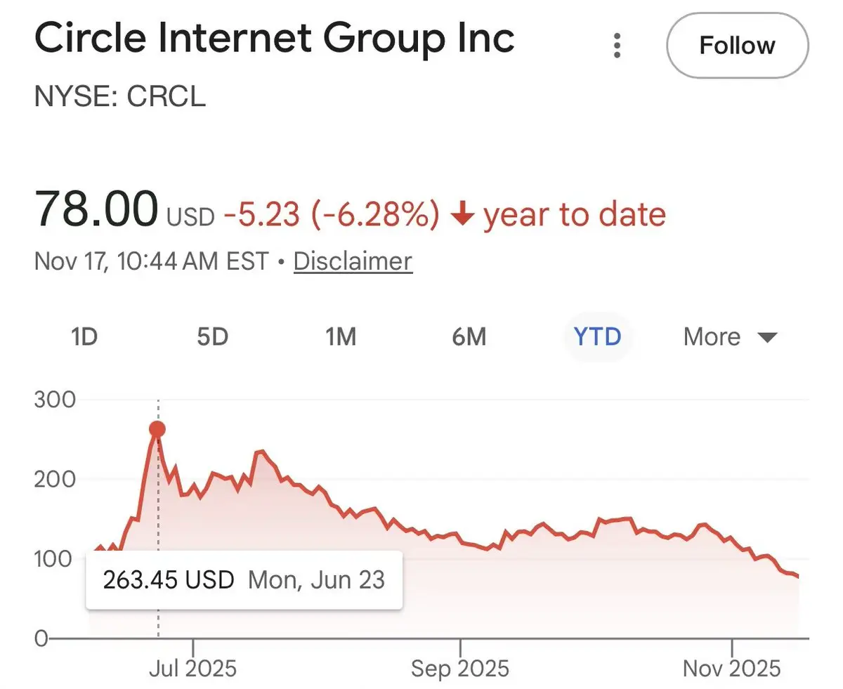Click the 300 y-axis label
Screen dimensions: 843x689
54,400
